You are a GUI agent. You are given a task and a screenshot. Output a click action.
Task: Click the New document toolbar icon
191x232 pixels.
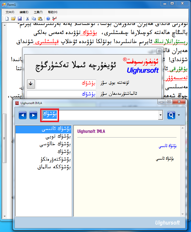click(7, 19)
